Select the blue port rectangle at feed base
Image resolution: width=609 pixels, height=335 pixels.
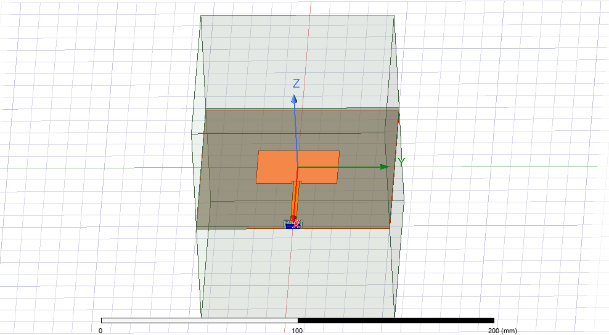[x=287, y=225]
